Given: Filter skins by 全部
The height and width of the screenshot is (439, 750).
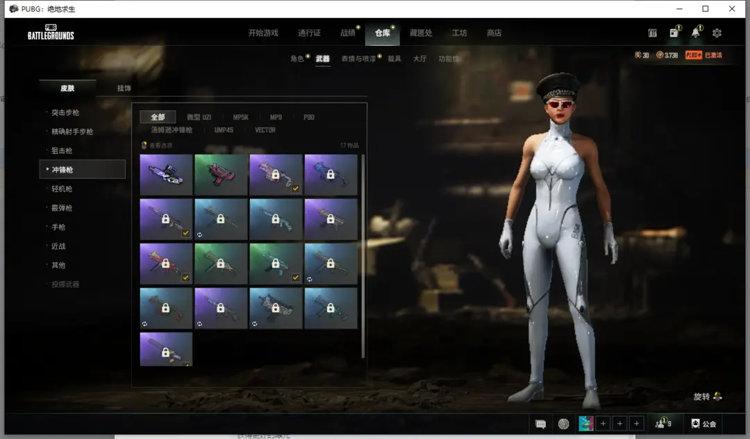Looking at the screenshot, I should click(158, 117).
